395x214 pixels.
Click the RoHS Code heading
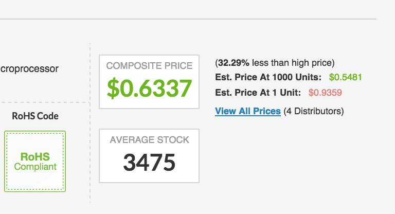point(35,116)
